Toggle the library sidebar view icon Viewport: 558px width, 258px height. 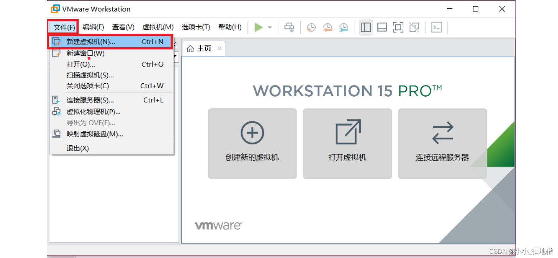(366, 27)
